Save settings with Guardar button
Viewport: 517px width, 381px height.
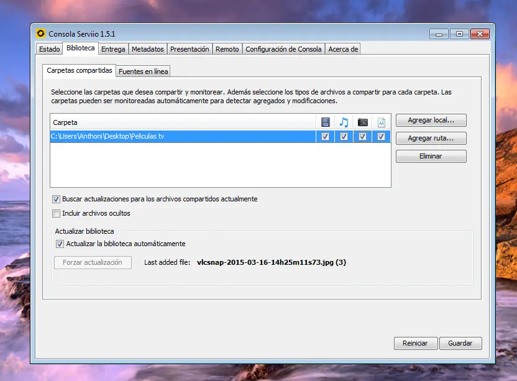tap(460, 343)
